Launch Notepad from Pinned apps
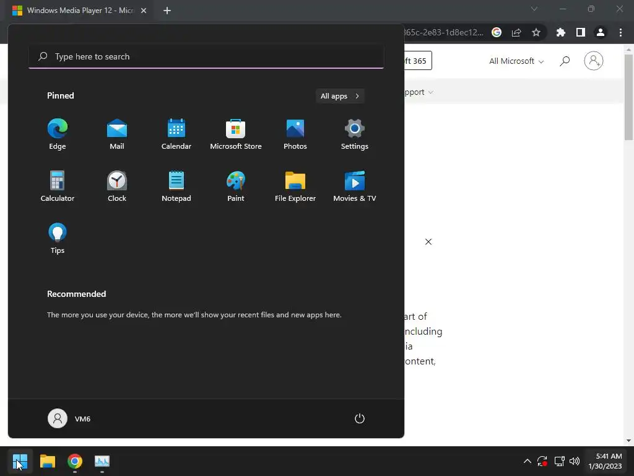Viewport: 634px width, 476px height. coord(176,186)
